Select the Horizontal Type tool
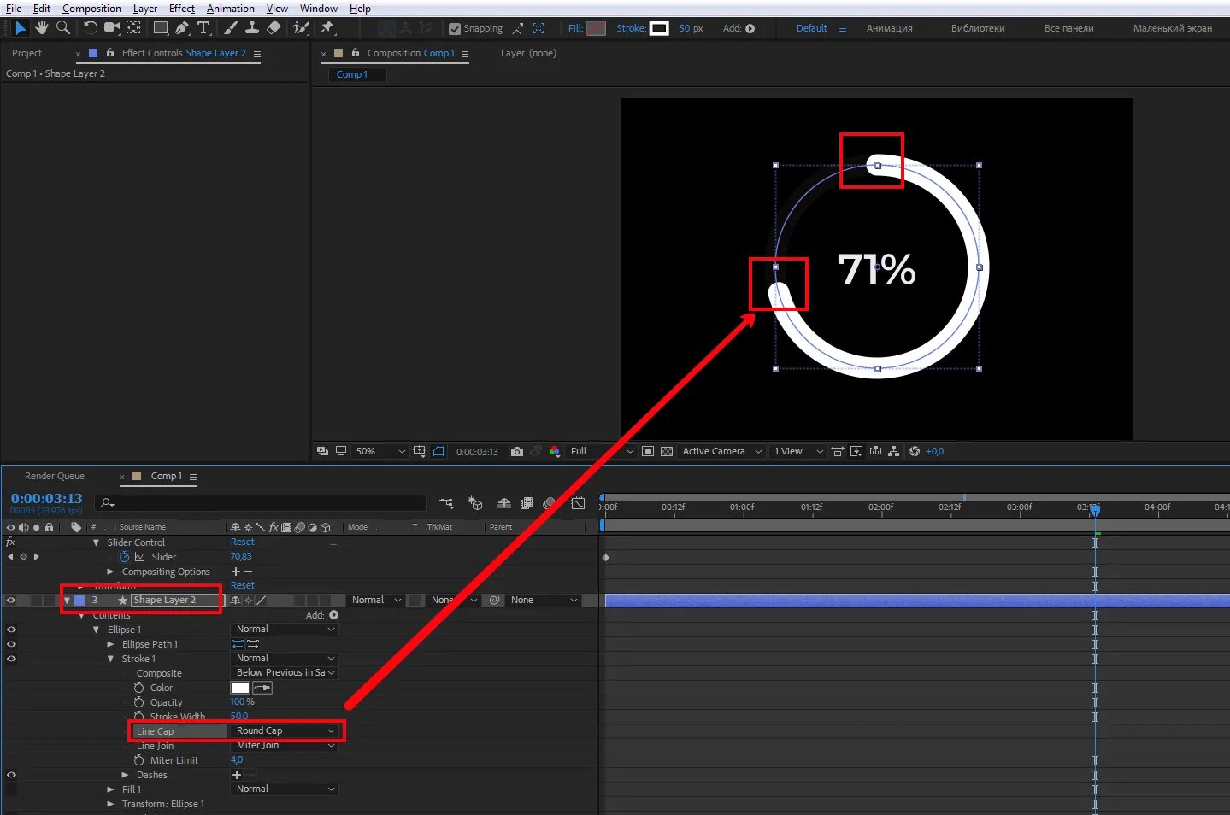 [x=203, y=28]
